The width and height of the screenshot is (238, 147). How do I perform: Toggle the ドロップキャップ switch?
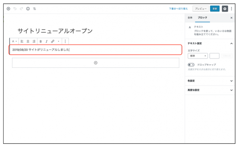[191, 65]
